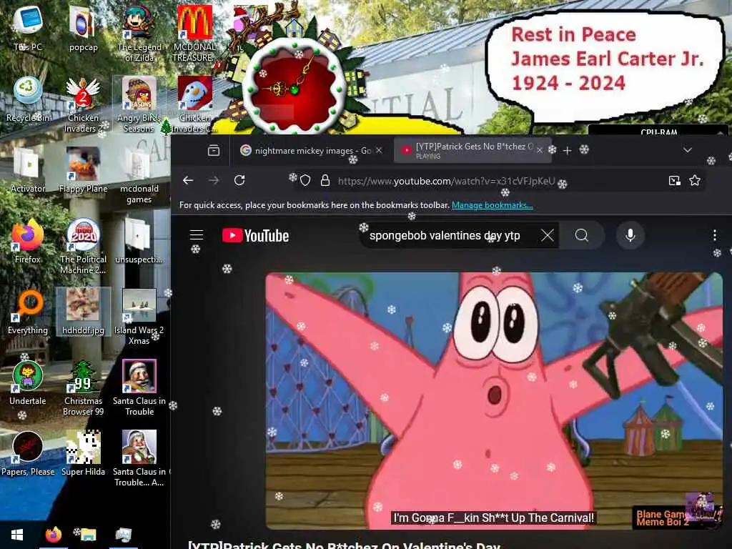Clear the YouTube search query
732x549 pixels.
(548, 235)
